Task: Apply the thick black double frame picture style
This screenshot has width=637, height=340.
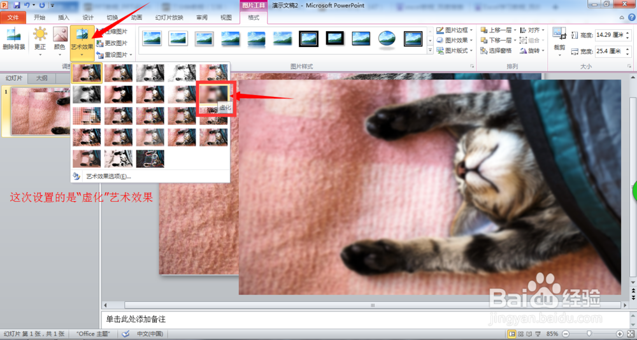Action: pos(309,39)
